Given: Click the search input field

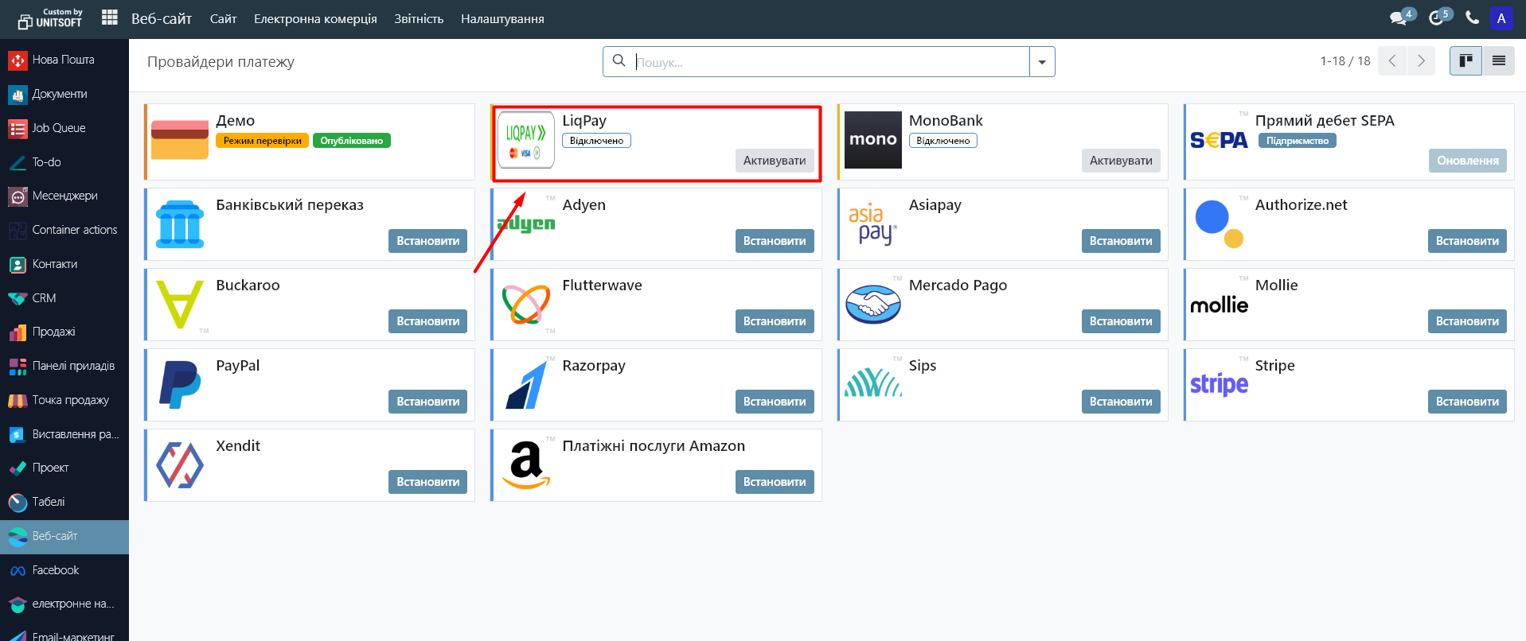Looking at the screenshot, I should click(831, 62).
